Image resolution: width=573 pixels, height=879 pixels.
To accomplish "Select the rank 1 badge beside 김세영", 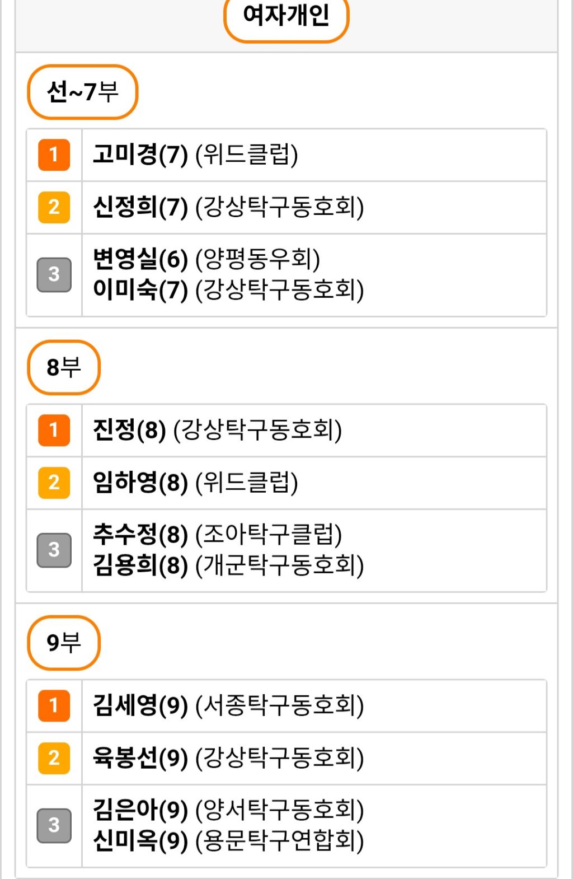I will pos(54,705).
